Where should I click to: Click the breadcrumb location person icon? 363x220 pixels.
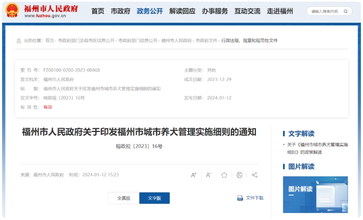(x=19, y=41)
